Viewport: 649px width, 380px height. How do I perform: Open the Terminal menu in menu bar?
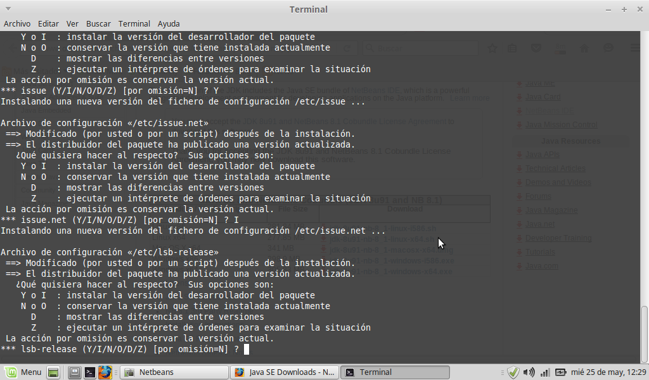coord(134,23)
